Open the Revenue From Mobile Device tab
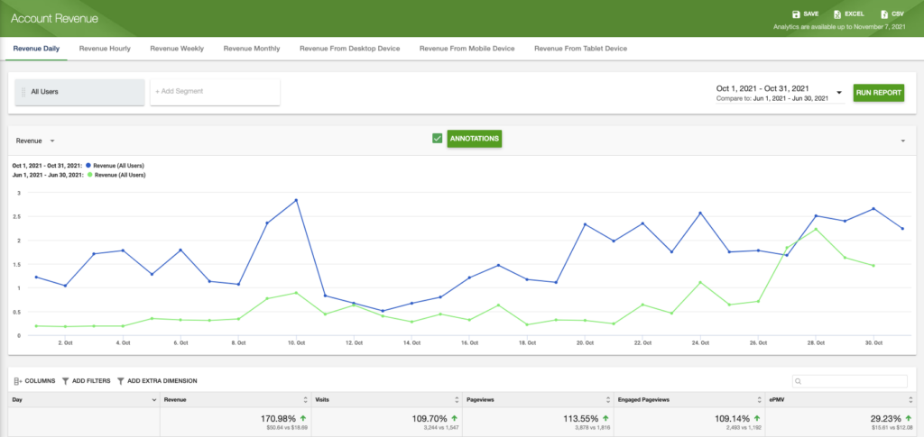This screenshot has height=437, width=924. point(467,49)
